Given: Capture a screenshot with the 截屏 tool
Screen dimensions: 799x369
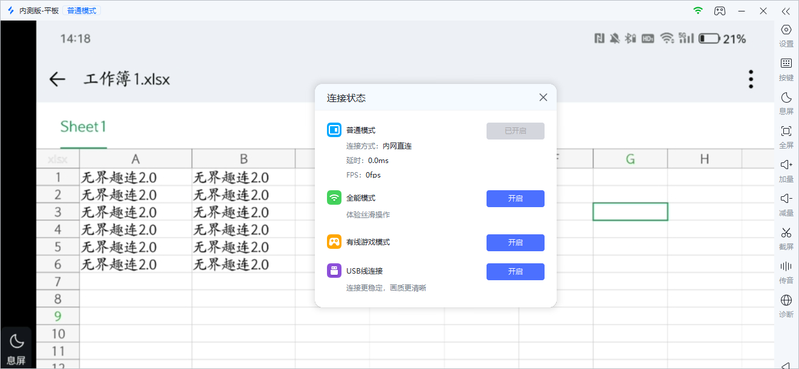Looking at the screenshot, I should (x=786, y=238).
